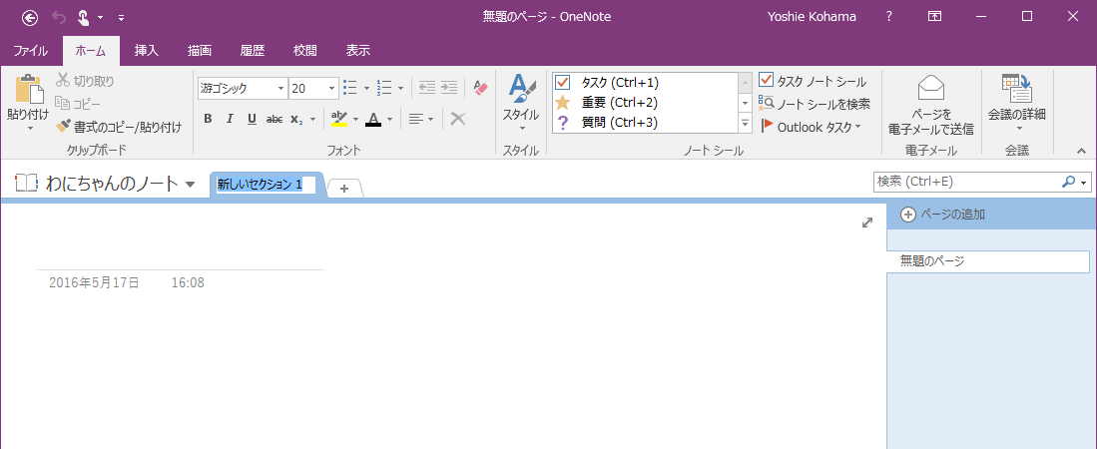Click the Back arrow in title bar
Viewport: 1097px width, 449px height.
pos(30,17)
